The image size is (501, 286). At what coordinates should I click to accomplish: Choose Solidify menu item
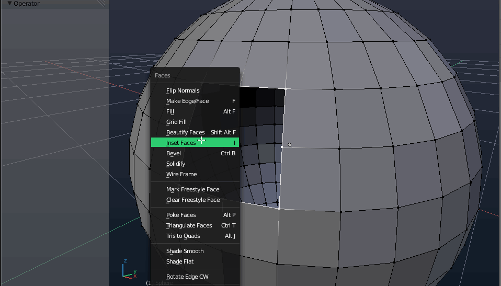point(195,164)
